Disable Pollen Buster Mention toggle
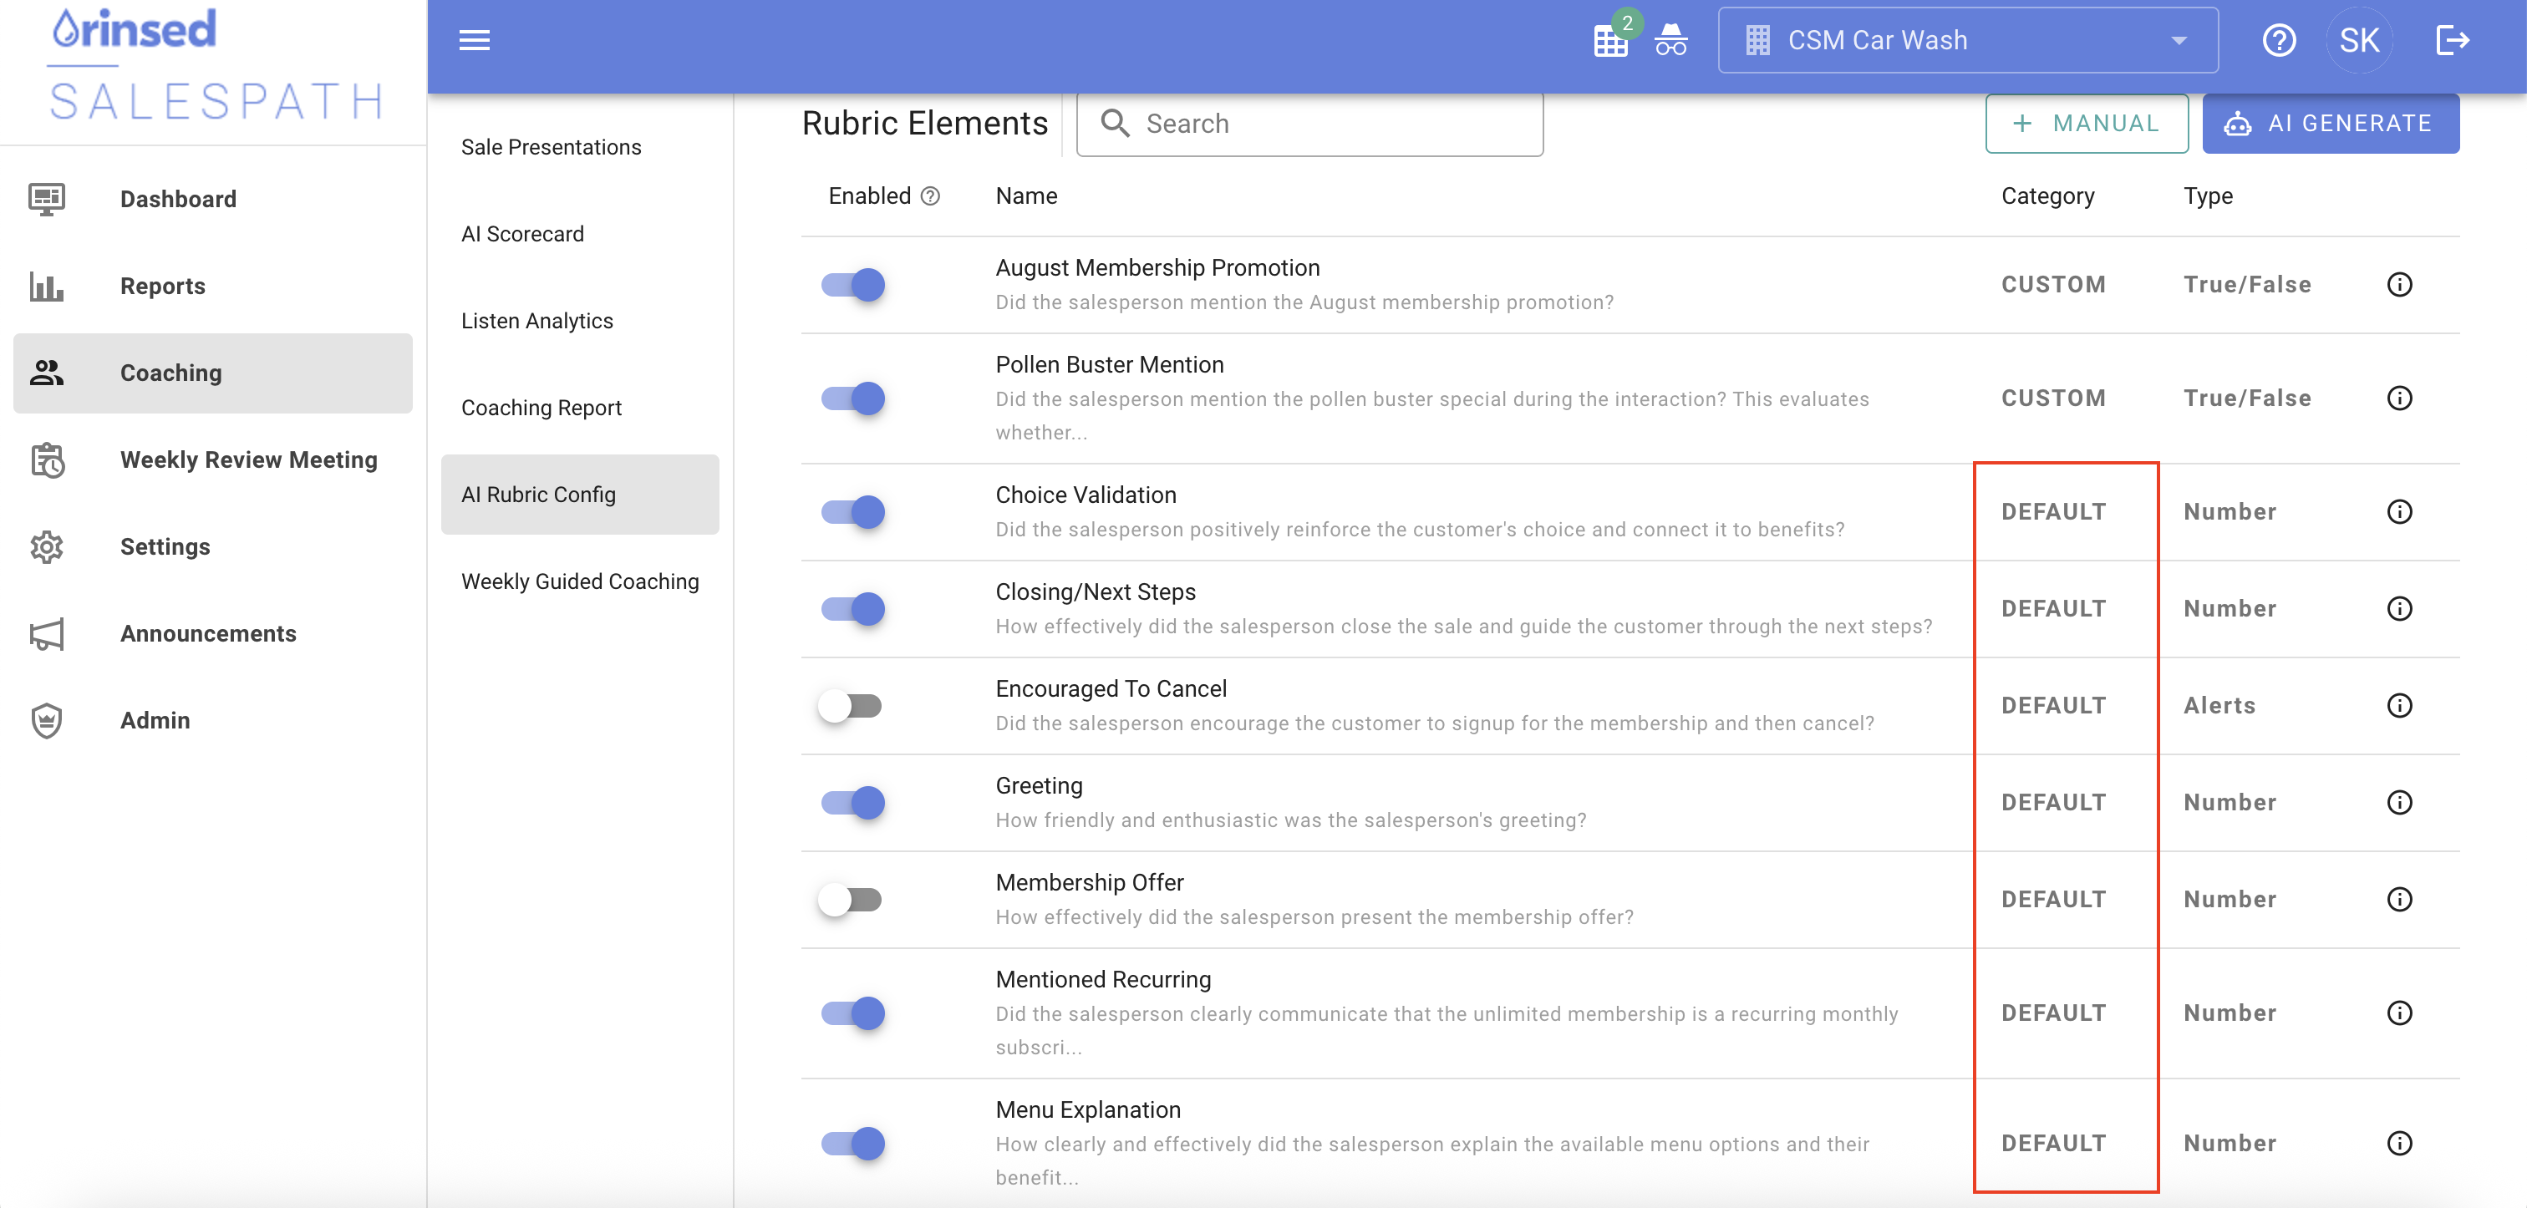 [x=852, y=398]
